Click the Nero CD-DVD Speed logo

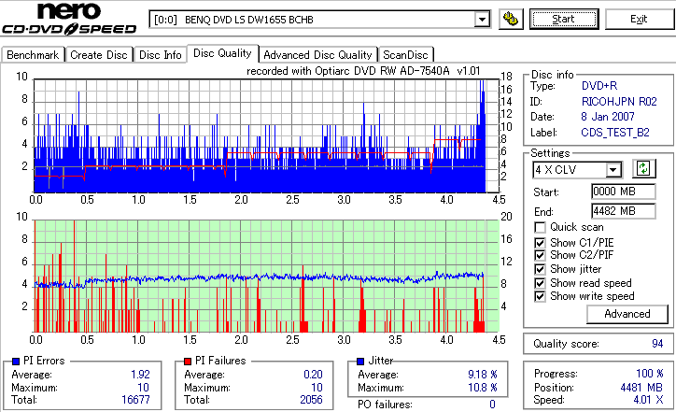69,18
